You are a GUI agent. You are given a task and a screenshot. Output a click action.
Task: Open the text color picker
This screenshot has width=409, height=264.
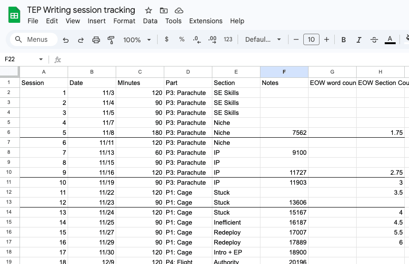tap(390, 40)
